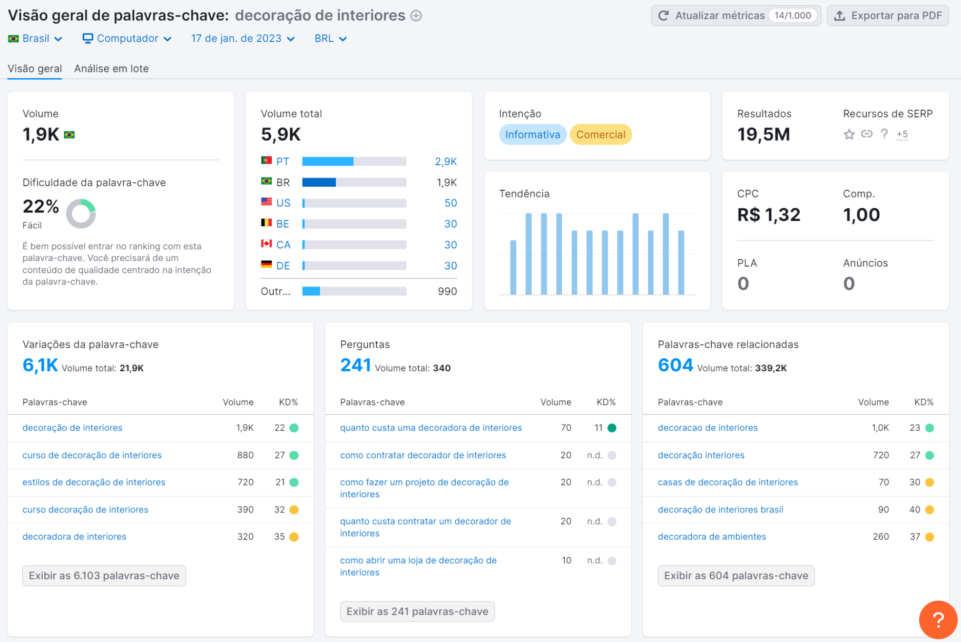This screenshot has height=642, width=961.
Task: Click the Comercial intent tag
Action: point(600,135)
